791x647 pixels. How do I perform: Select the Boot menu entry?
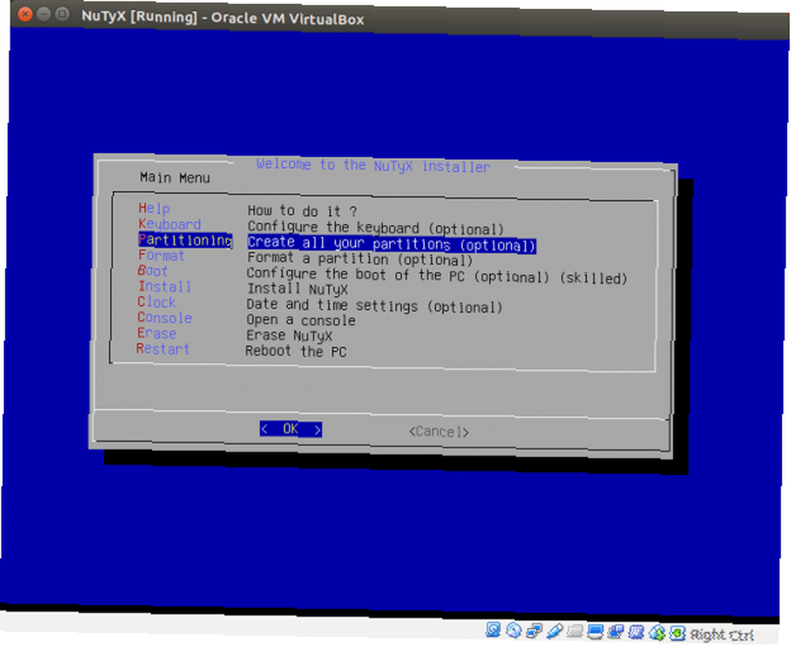click(x=153, y=271)
